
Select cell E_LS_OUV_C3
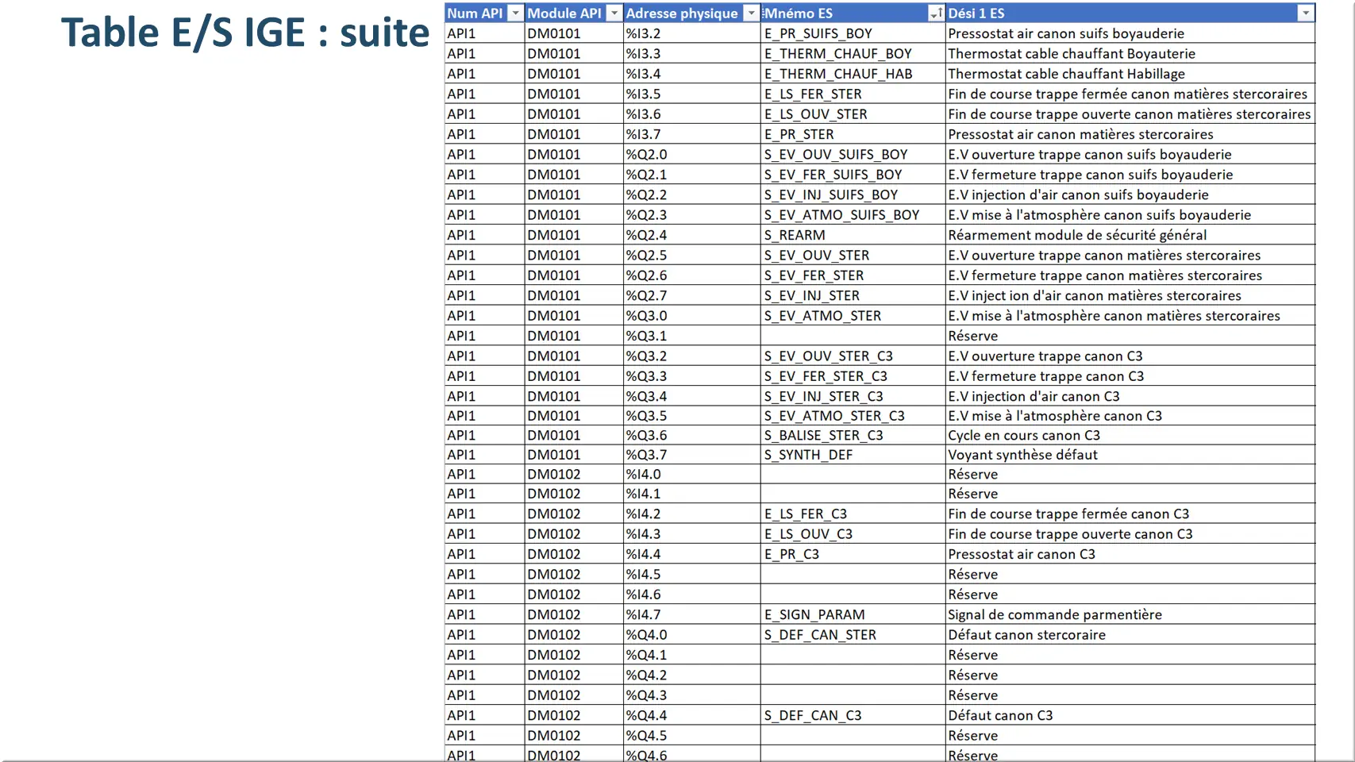[853, 534]
